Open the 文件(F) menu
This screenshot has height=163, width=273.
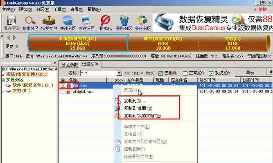[x=8, y=9]
